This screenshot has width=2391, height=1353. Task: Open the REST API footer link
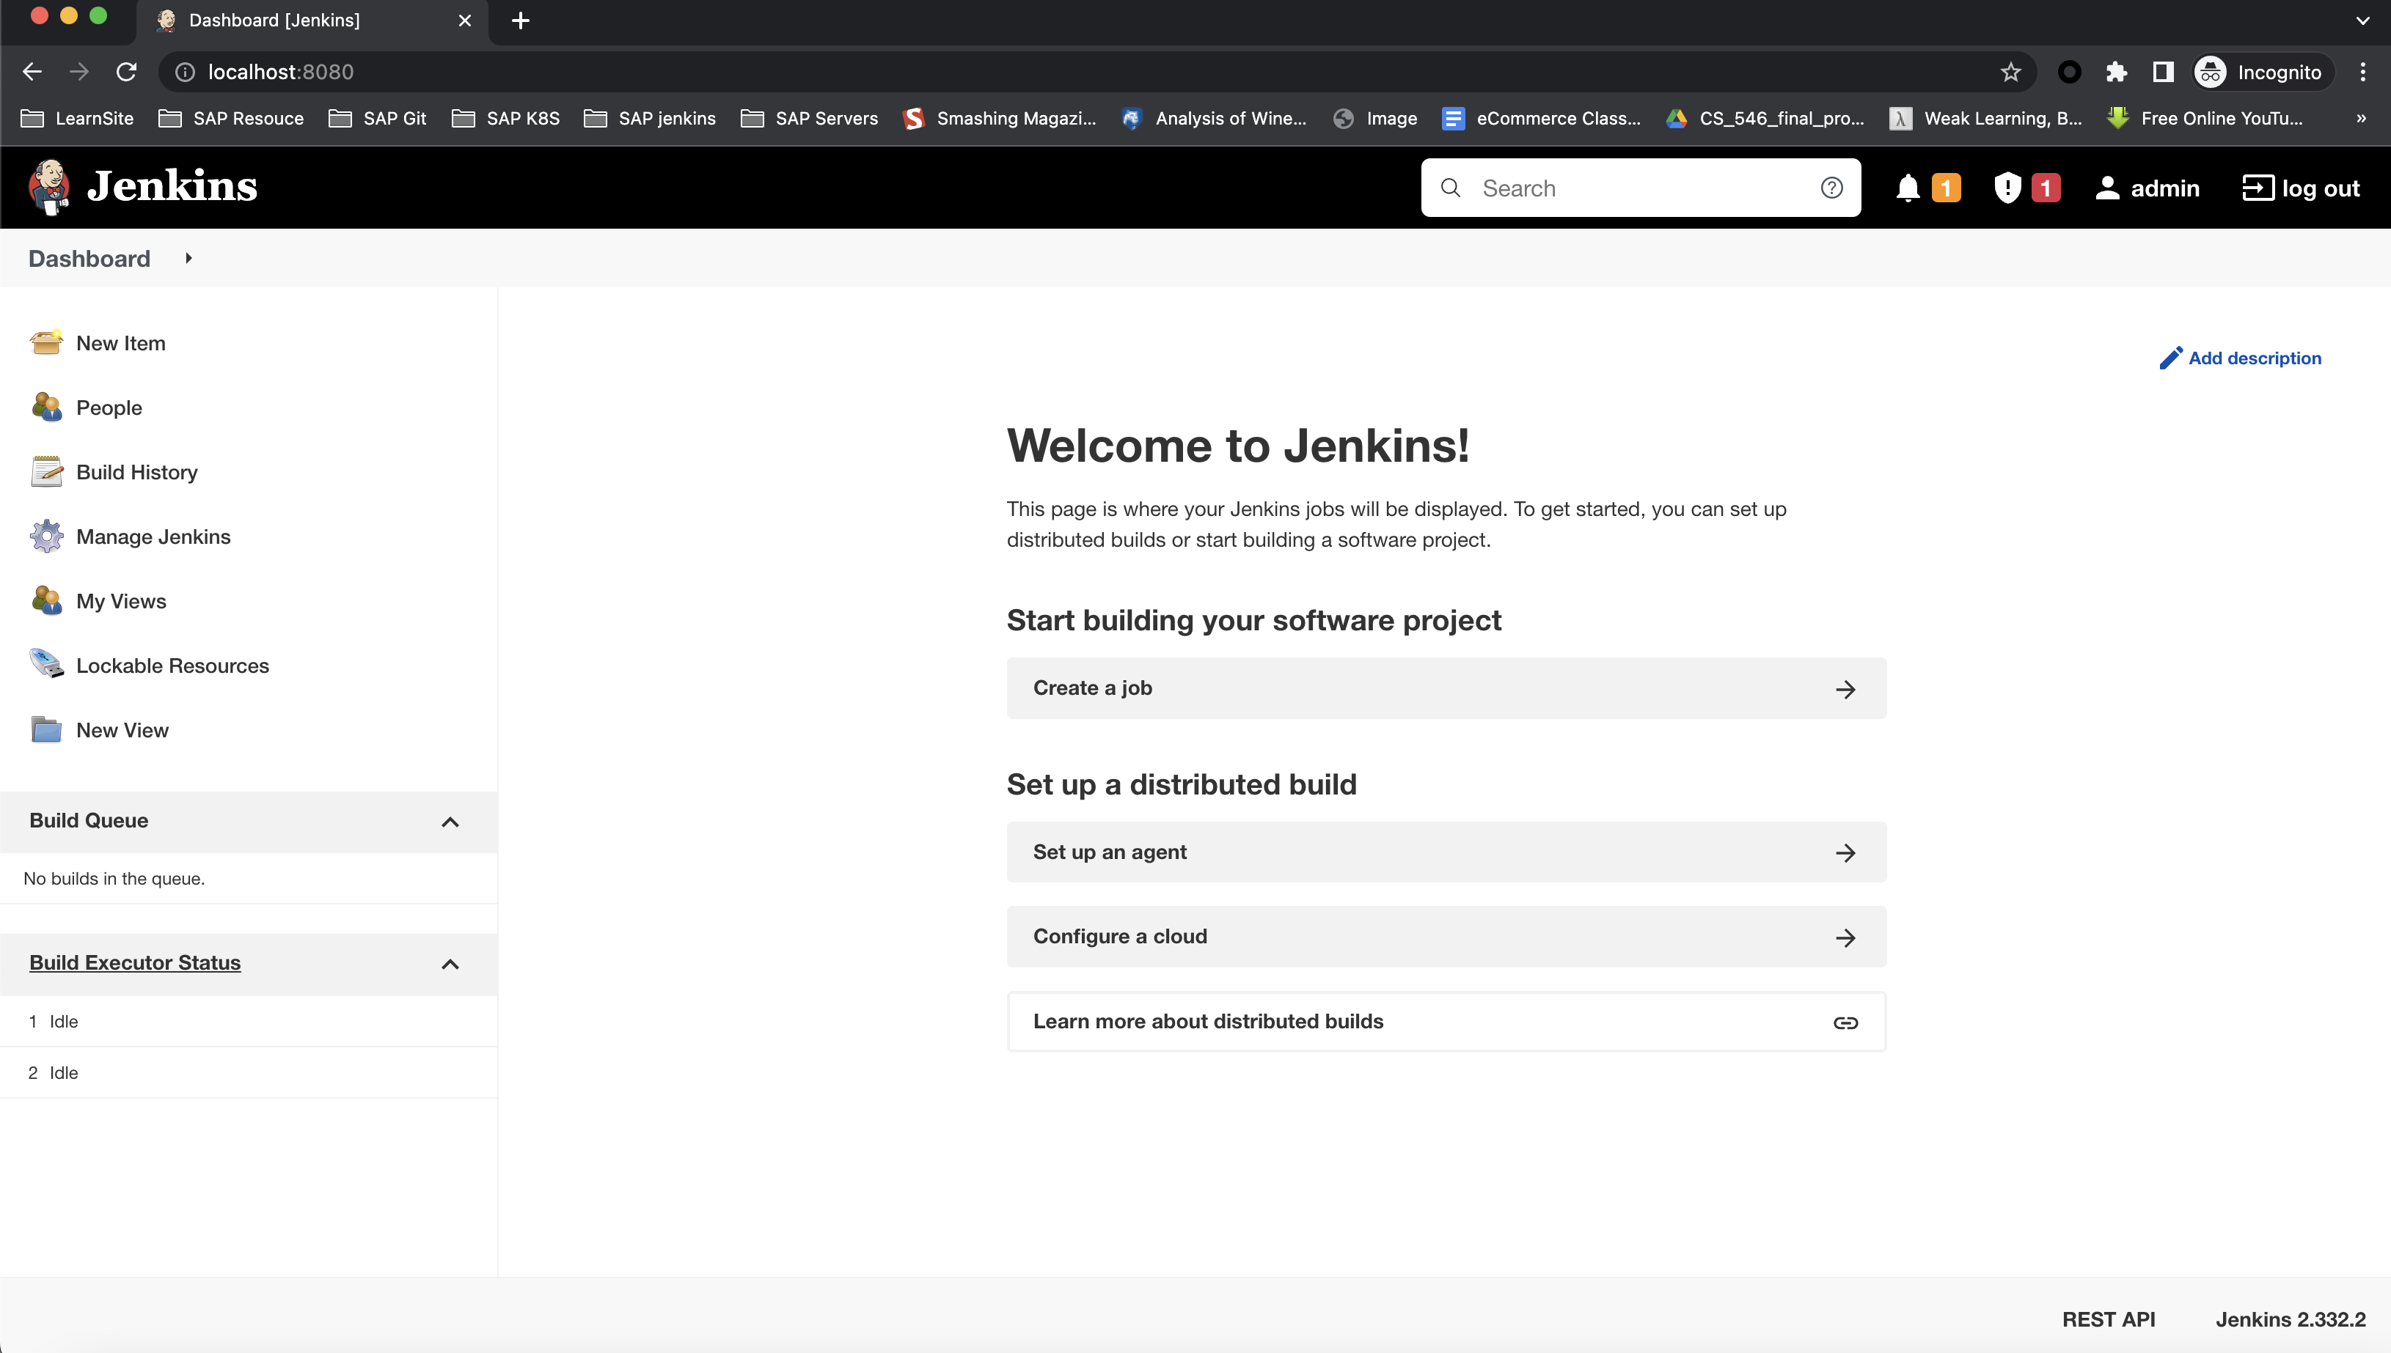tap(2107, 1319)
